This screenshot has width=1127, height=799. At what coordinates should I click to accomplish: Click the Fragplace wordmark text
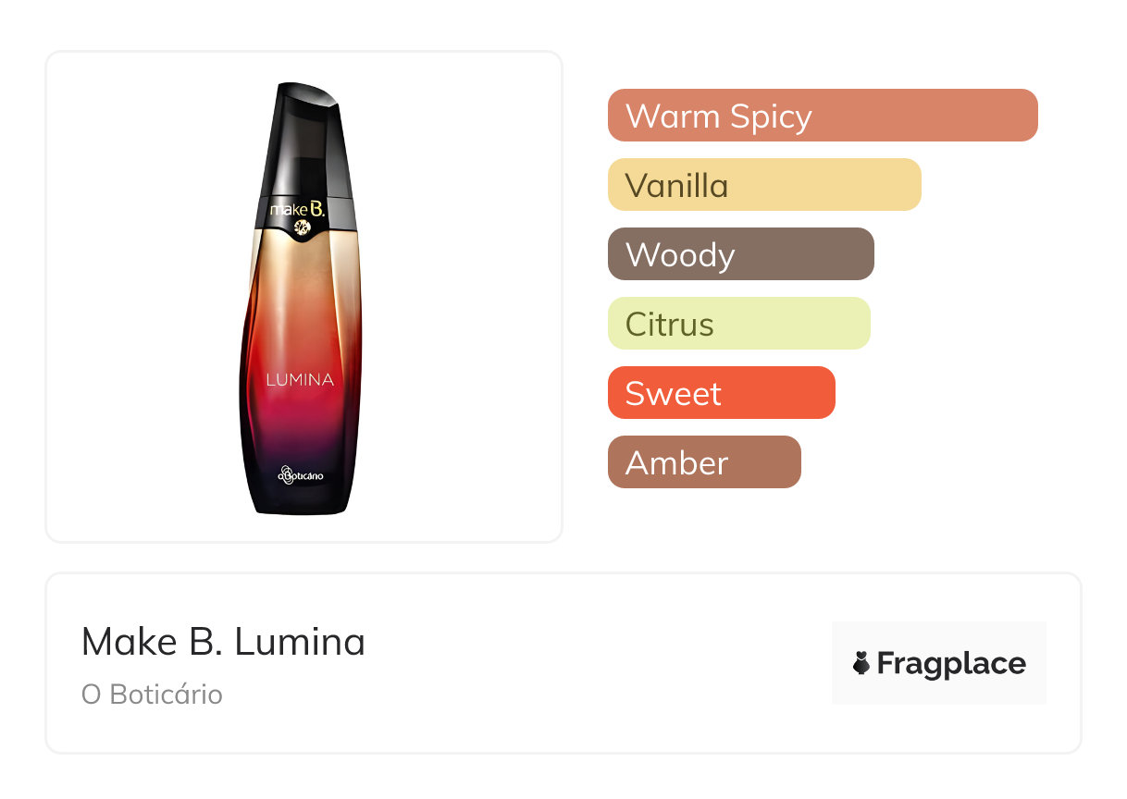pos(951,663)
